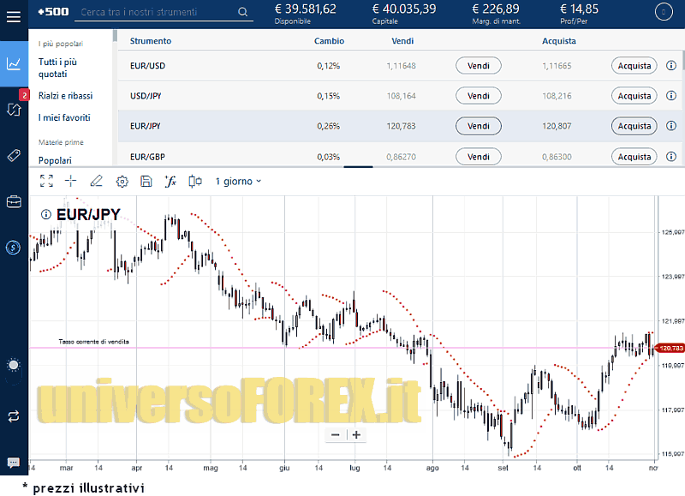Save the chart layout with floppy icon
685x496 pixels.
tap(146, 181)
